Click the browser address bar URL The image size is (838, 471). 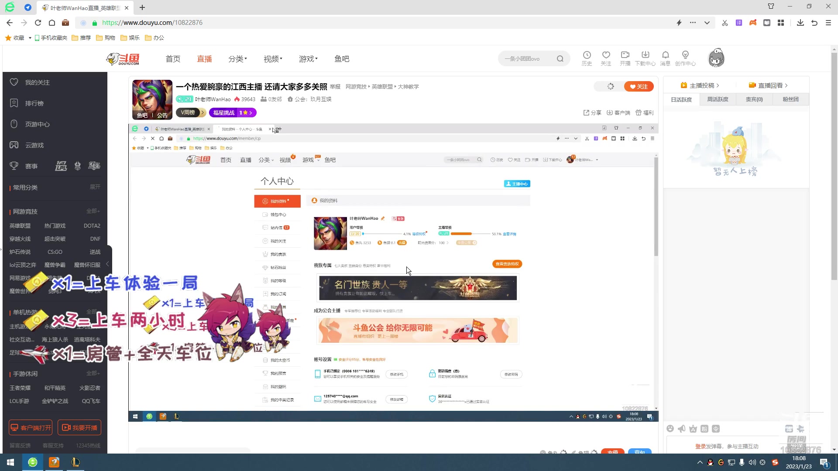[152, 23]
